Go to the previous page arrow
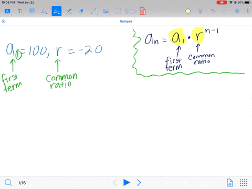The width and height of the screenshot is (252, 189). [x=115, y=183]
